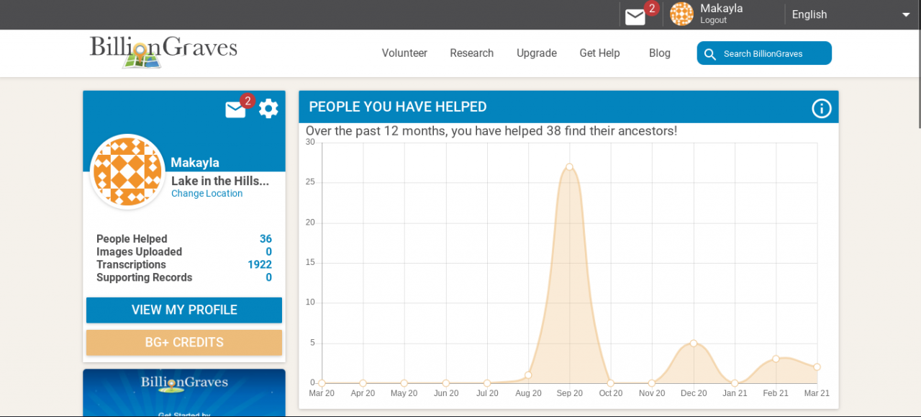Click the search magnifier icon
Screen dimensions: 921x417
tap(710, 54)
